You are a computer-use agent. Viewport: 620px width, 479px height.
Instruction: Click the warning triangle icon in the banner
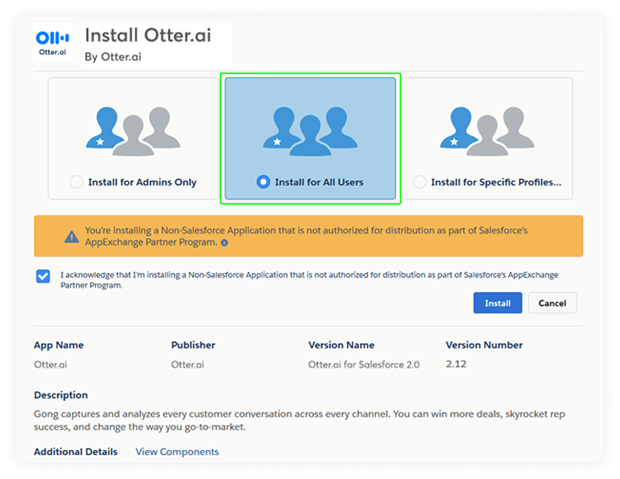click(x=71, y=237)
